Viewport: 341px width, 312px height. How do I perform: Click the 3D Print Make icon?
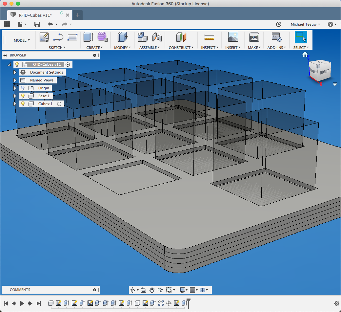point(254,37)
